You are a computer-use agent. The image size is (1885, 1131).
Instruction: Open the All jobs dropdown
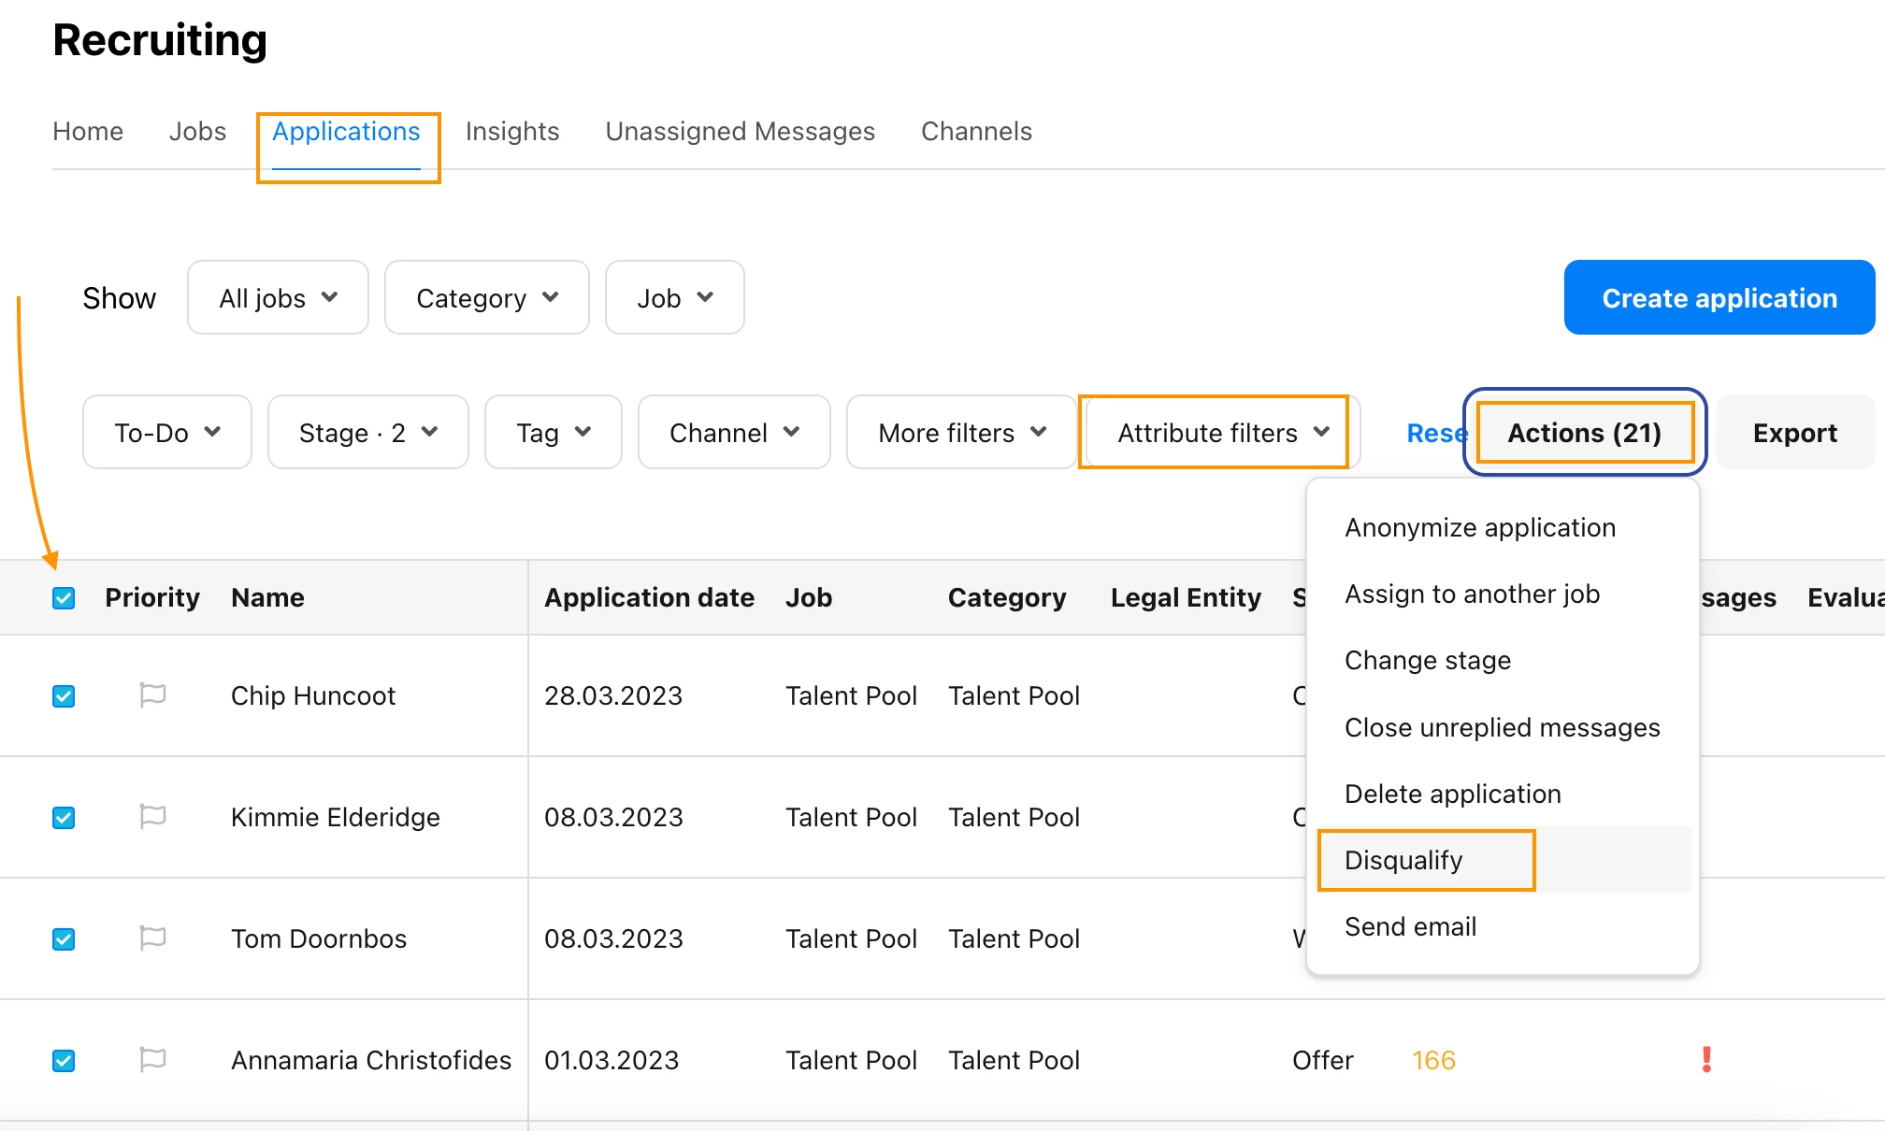tap(278, 298)
